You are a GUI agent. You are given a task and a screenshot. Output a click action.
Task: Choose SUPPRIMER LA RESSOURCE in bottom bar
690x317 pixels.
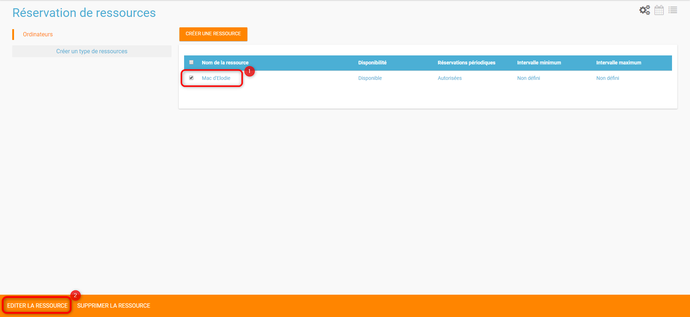(x=114, y=305)
